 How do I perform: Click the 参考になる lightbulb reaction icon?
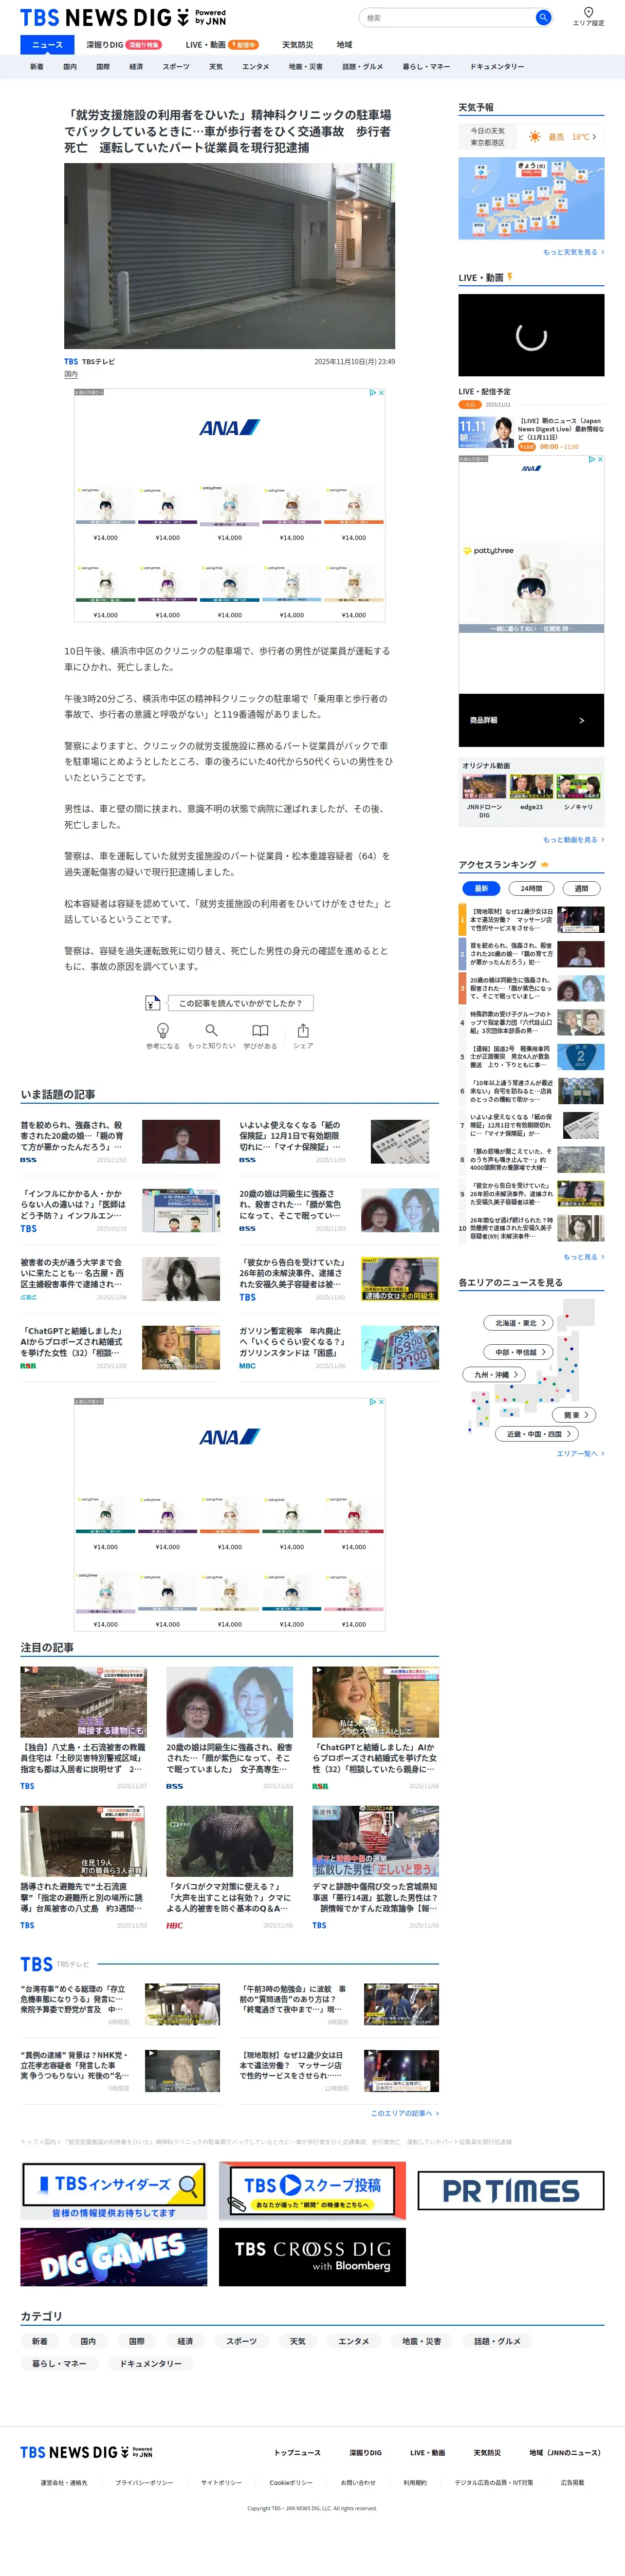[x=163, y=1030]
